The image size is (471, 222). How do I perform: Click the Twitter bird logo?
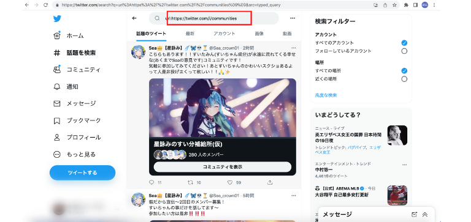pos(57,18)
